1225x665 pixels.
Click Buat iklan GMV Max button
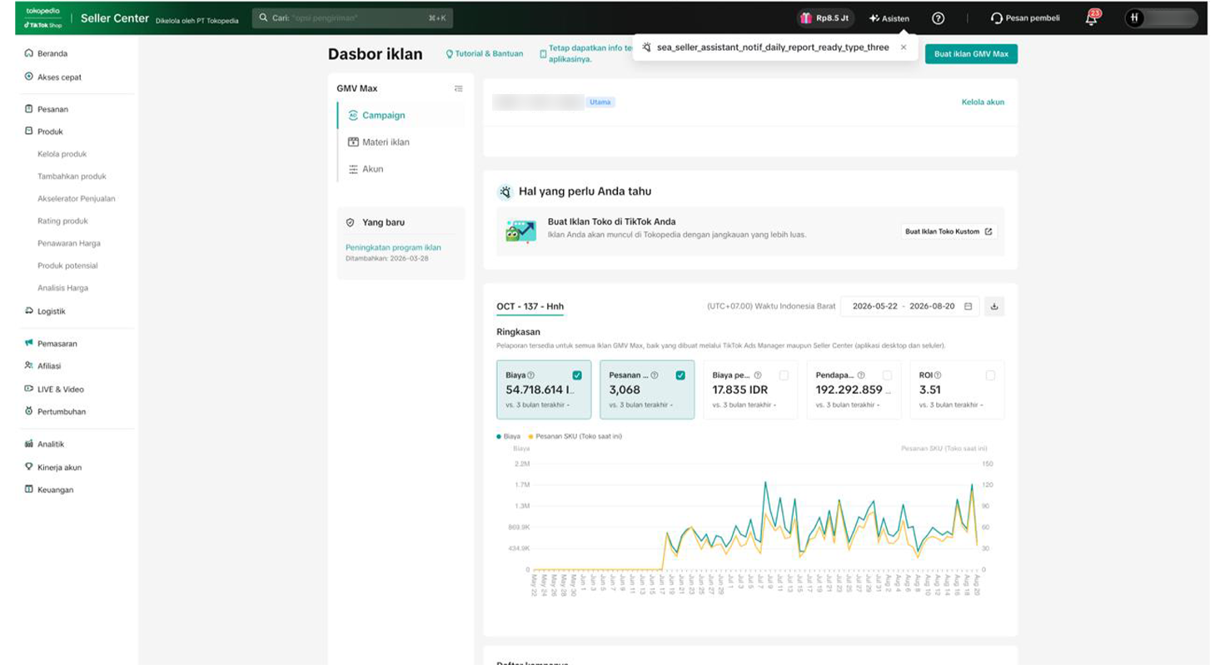pyautogui.click(x=971, y=53)
